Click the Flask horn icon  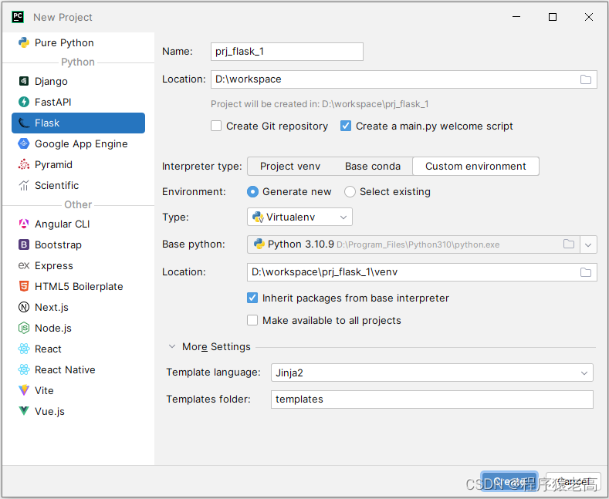coord(24,123)
